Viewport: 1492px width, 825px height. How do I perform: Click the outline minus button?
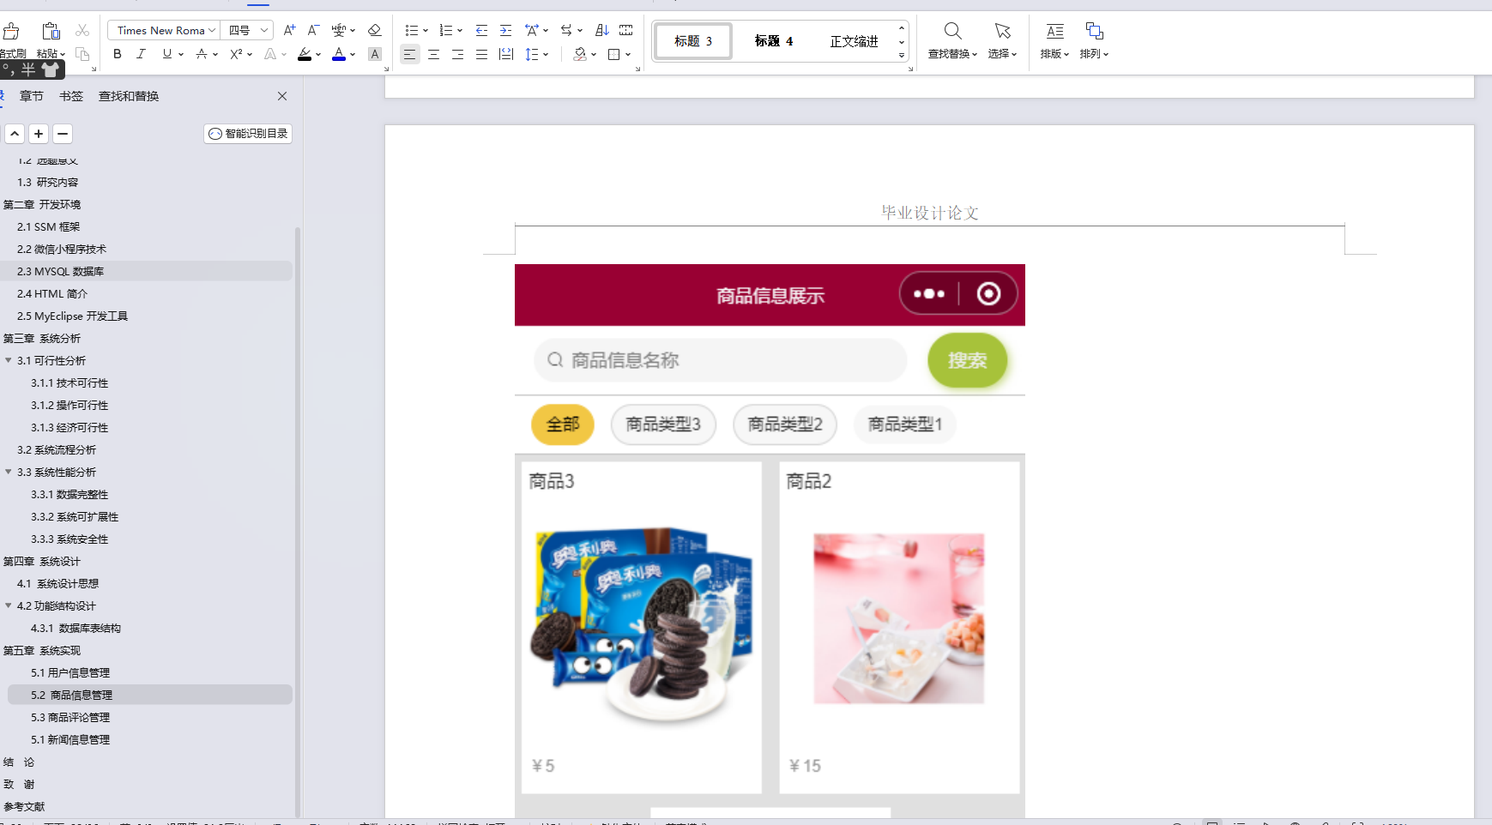click(63, 134)
